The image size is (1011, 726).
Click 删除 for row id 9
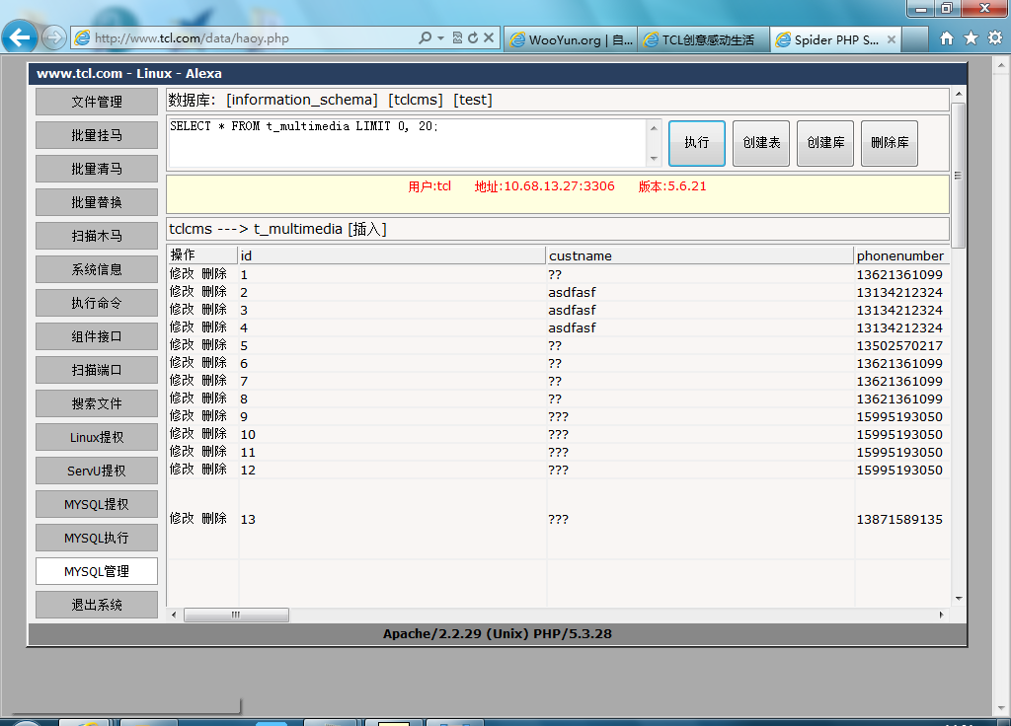click(x=214, y=416)
